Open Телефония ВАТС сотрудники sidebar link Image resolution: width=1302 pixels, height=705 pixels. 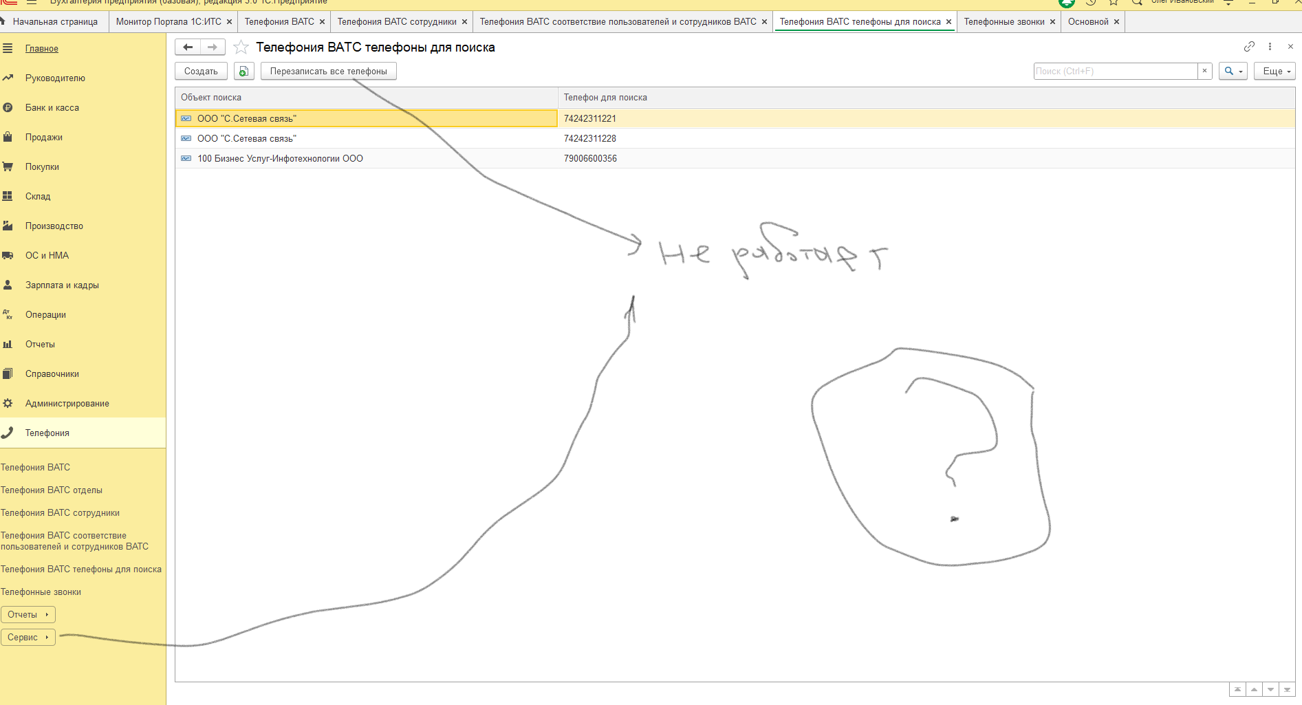(x=61, y=513)
